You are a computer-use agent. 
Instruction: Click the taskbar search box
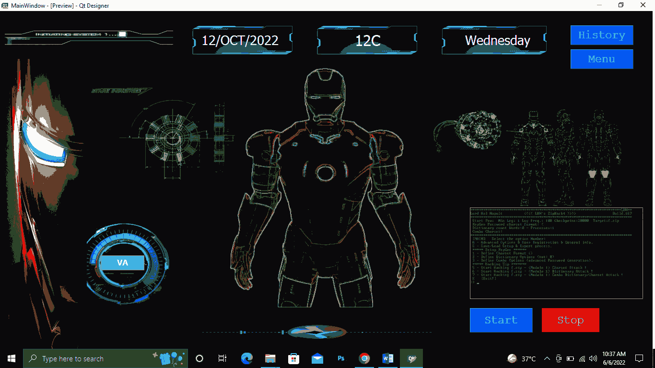(105, 358)
